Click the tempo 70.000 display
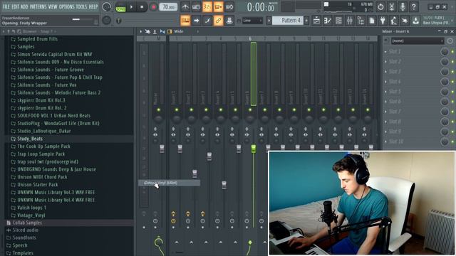The width and height of the screenshot is (456, 256). tap(168, 6)
